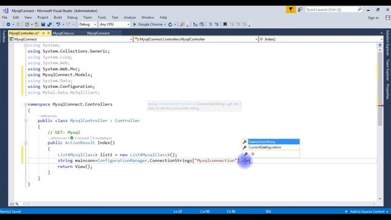
Task: Click the split editor icon above scrollbar
Action: [380, 45]
